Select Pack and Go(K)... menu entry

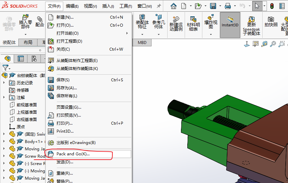pos(89,154)
